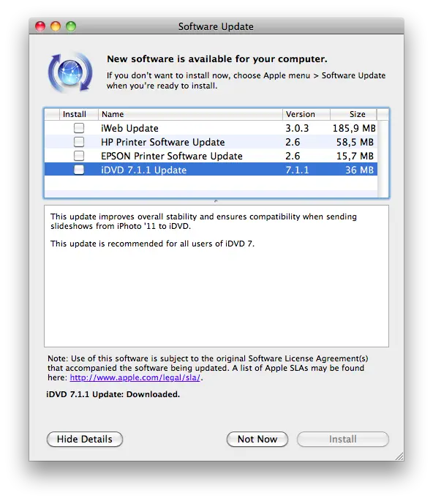Close the Software Update window
The image size is (433, 501).
[x=40, y=26]
